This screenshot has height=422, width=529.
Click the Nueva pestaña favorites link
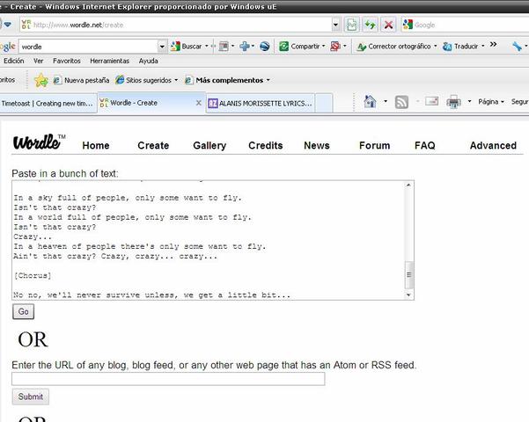81,80
